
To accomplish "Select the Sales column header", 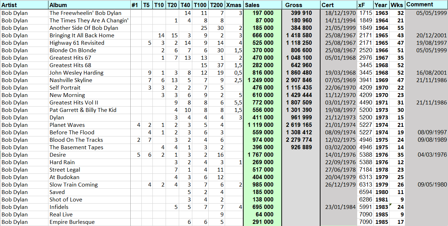I will [x=262, y=5].
